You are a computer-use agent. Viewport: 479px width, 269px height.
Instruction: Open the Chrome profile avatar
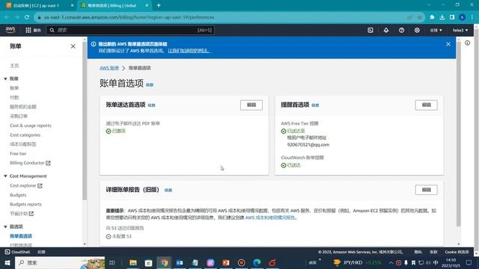coord(463,17)
